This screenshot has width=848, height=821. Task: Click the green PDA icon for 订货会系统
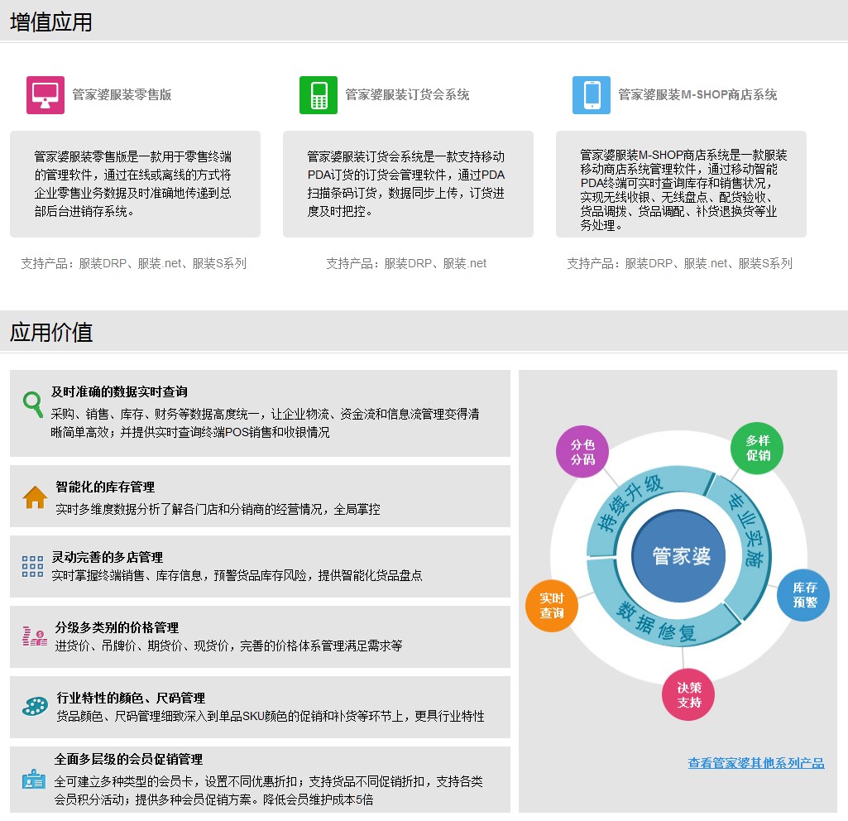coord(319,95)
